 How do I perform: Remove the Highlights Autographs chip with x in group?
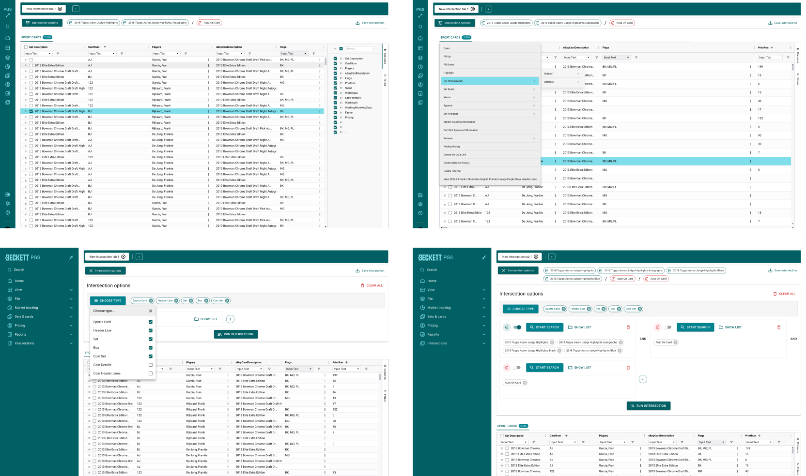[x=621, y=342]
